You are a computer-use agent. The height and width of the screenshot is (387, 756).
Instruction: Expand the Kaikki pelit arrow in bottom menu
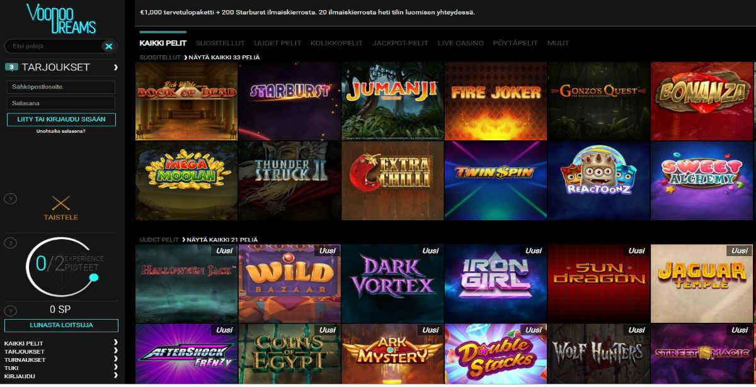[116, 342]
